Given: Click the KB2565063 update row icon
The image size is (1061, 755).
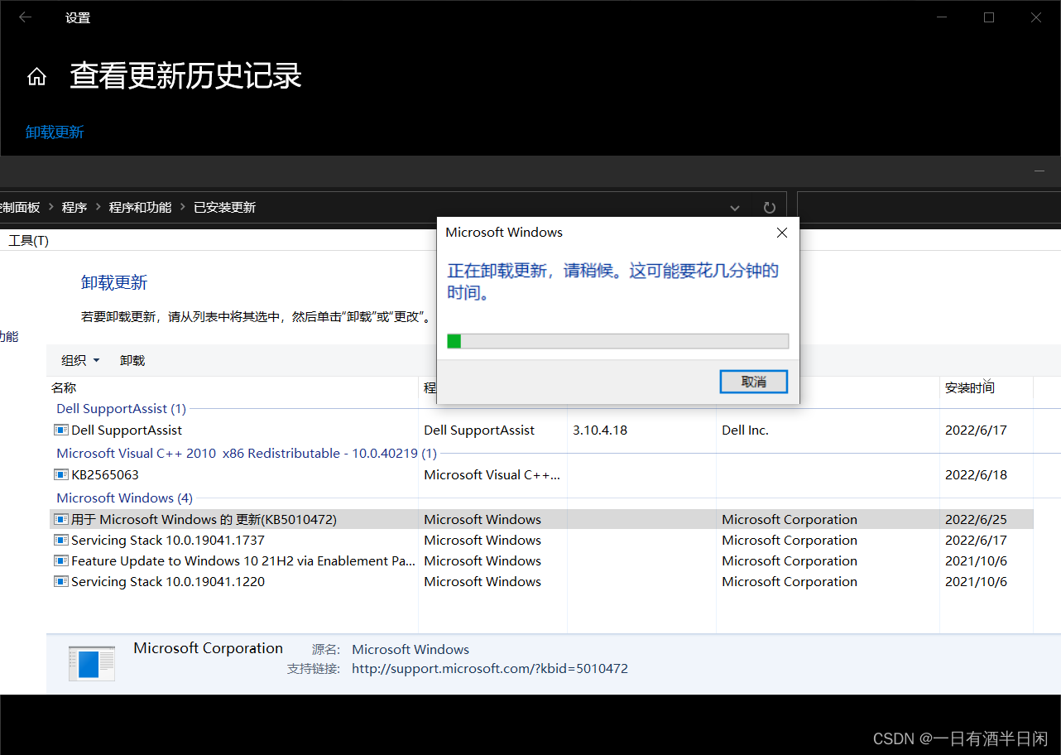Looking at the screenshot, I should pyautogui.click(x=60, y=474).
